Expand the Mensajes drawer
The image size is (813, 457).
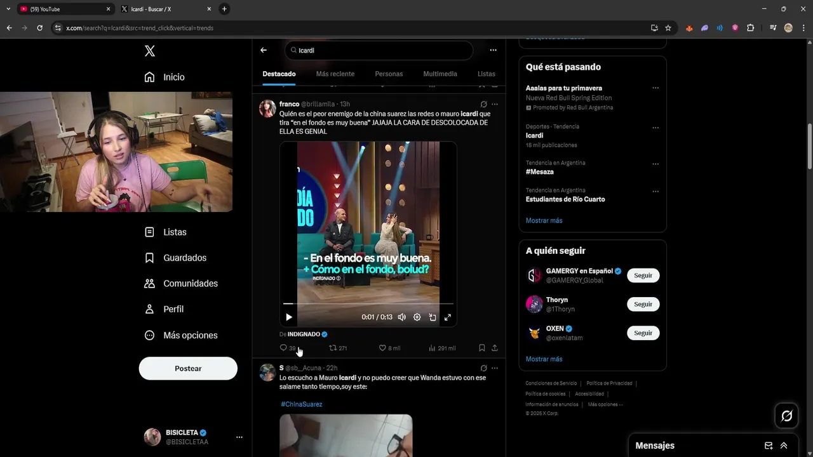[x=784, y=446]
